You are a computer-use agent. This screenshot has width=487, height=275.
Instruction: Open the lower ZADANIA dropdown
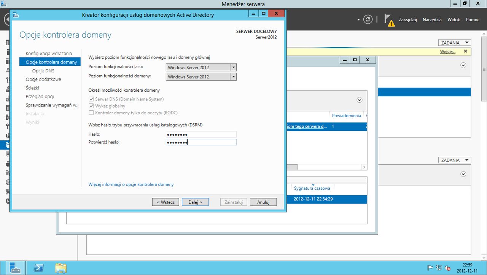pyautogui.click(x=455, y=161)
